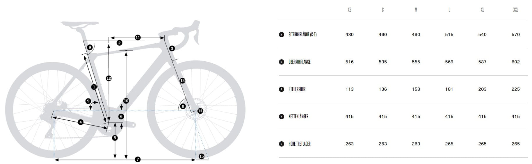Click marker 7 on the wheelbase line
Image resolution: width=532 pixels, height=164 pixels.
[138, 159]
